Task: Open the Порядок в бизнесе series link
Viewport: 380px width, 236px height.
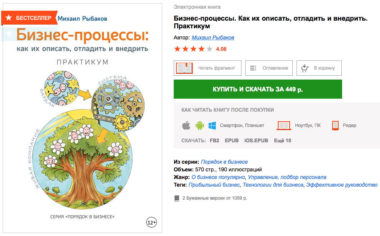Action: click(224, 162)
